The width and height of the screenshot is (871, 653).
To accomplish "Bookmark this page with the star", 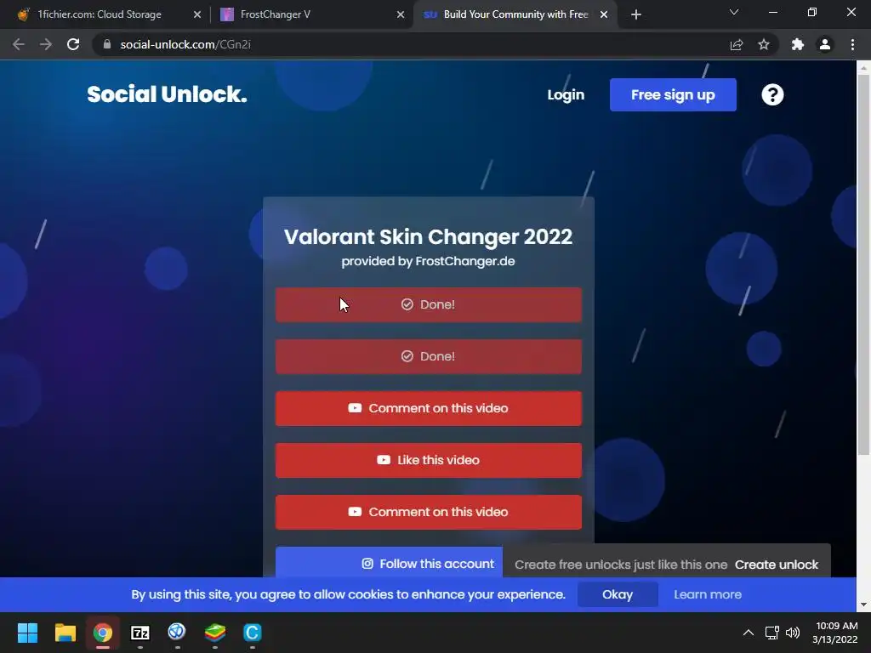I will [764, 44].
